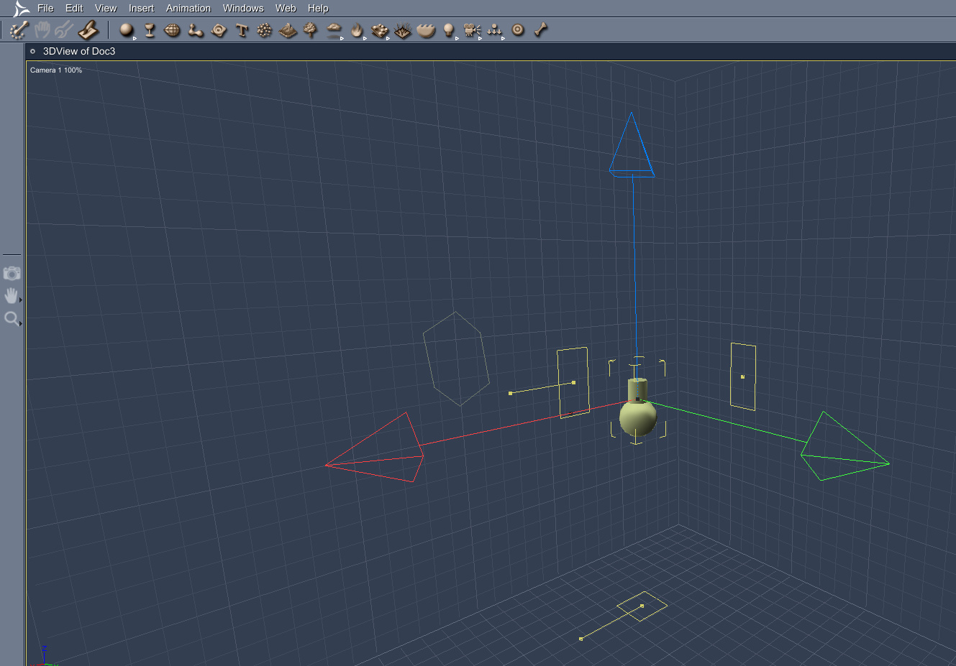Select the magnifier zoom tool
The image size is (956, 666).
12,318
